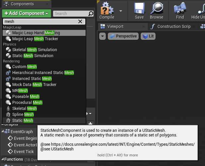Close the Viewport tab
205x166 pixels.
tap(144, 27)
